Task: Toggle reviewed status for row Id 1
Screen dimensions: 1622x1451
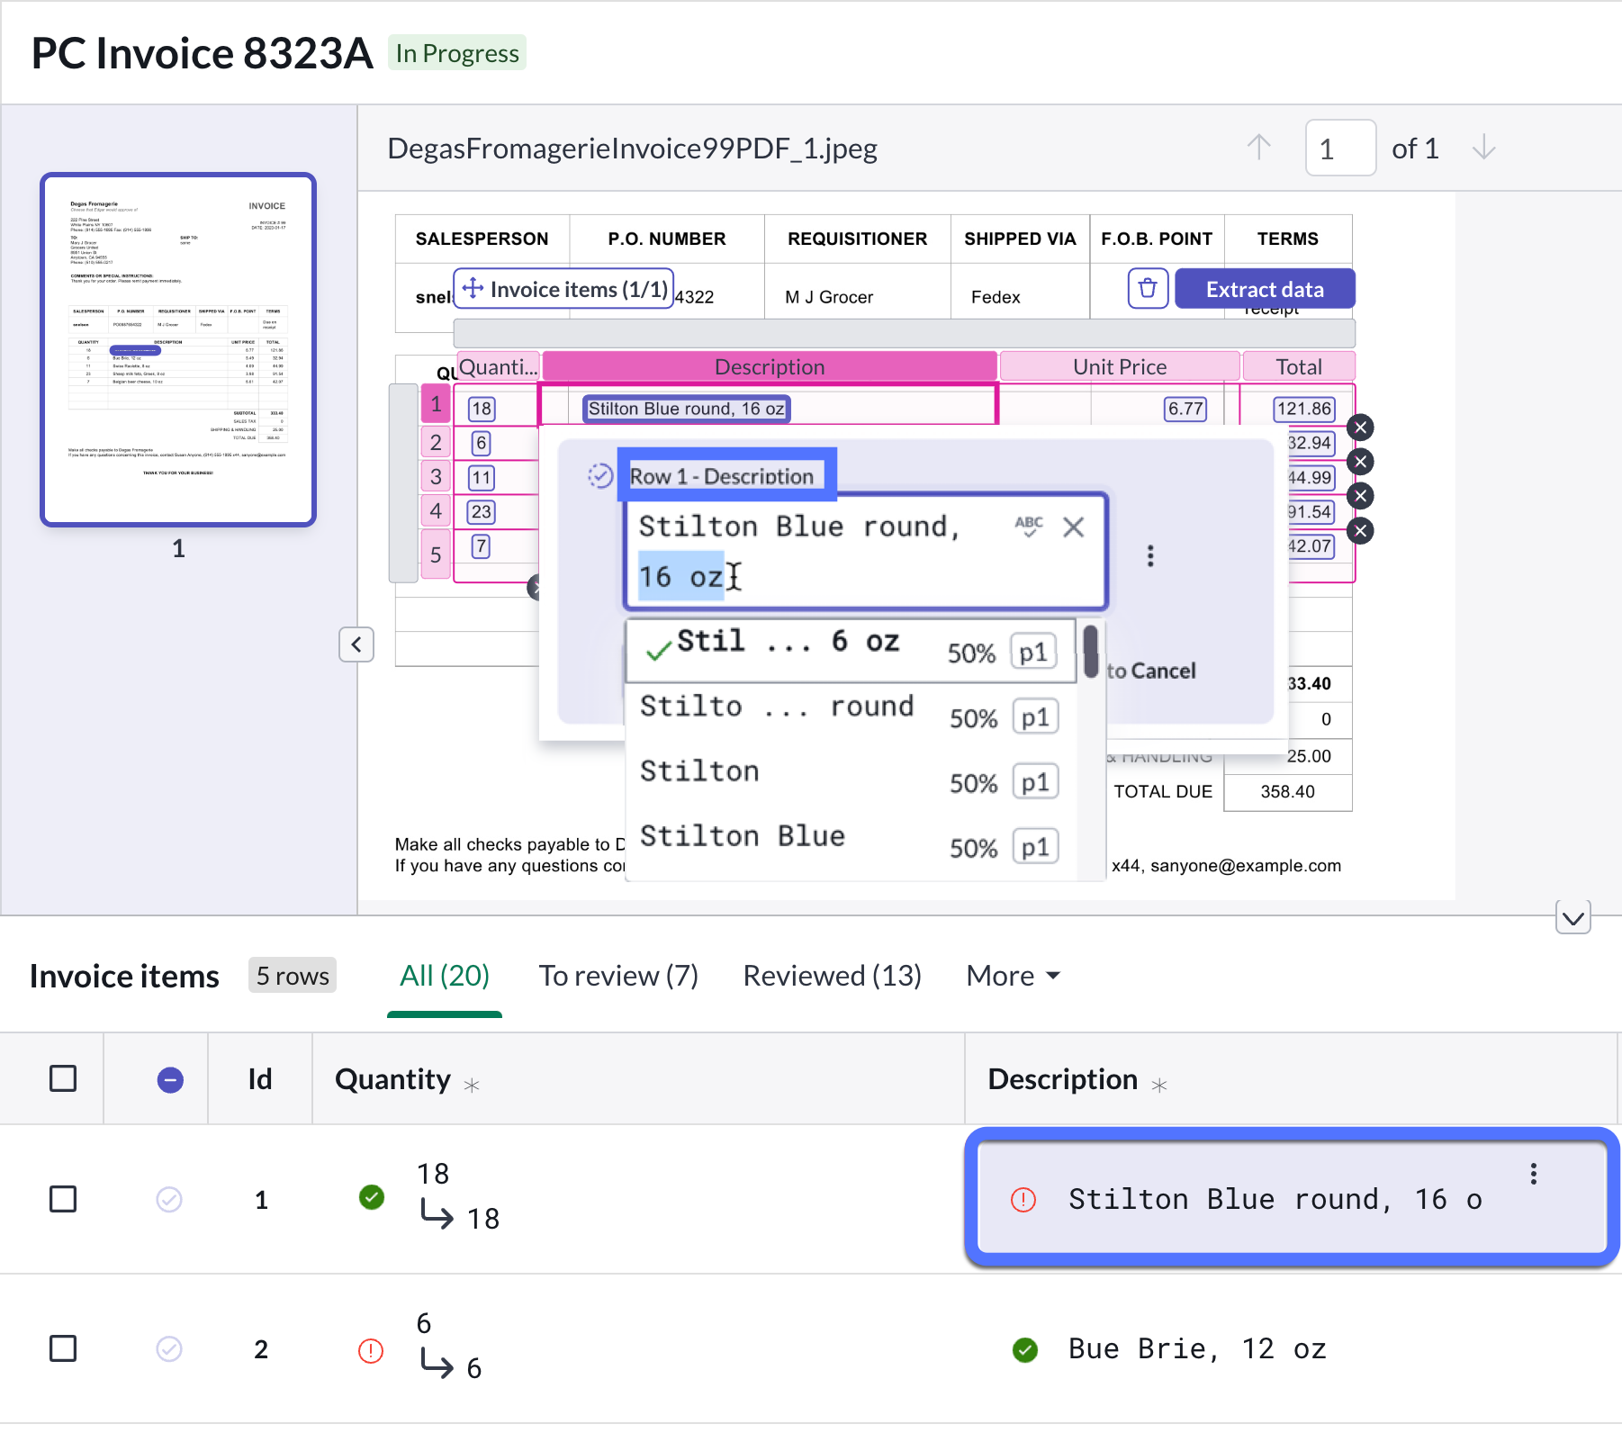Action: point(169,1199)
